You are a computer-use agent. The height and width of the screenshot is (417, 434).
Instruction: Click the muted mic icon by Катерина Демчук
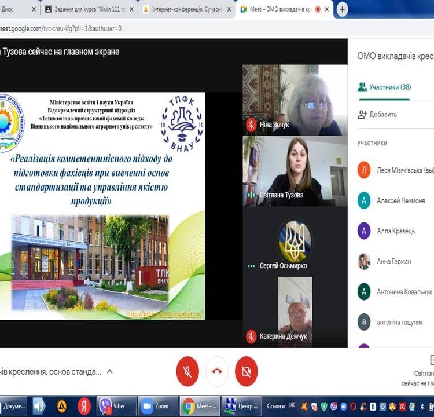tap(251, 336)
